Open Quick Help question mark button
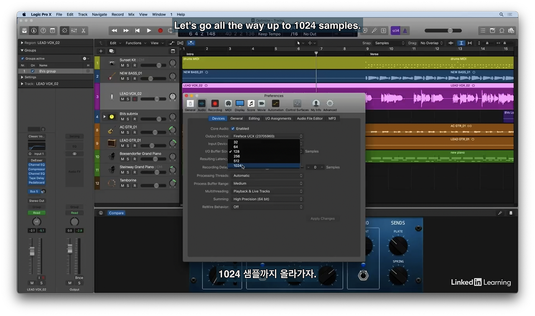Image resolution: width=535 pixels, height=316 pixels. 43,31
